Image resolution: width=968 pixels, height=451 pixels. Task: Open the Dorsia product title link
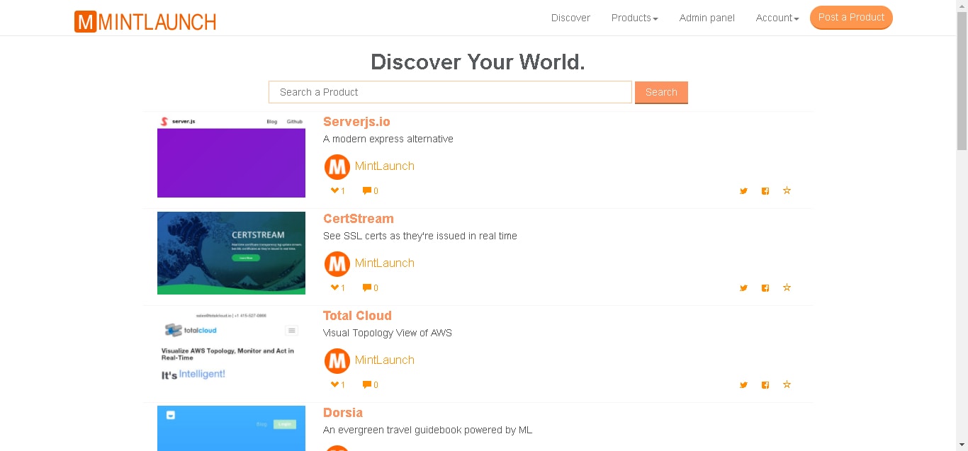pyautogui.click(x=343, y=413)
